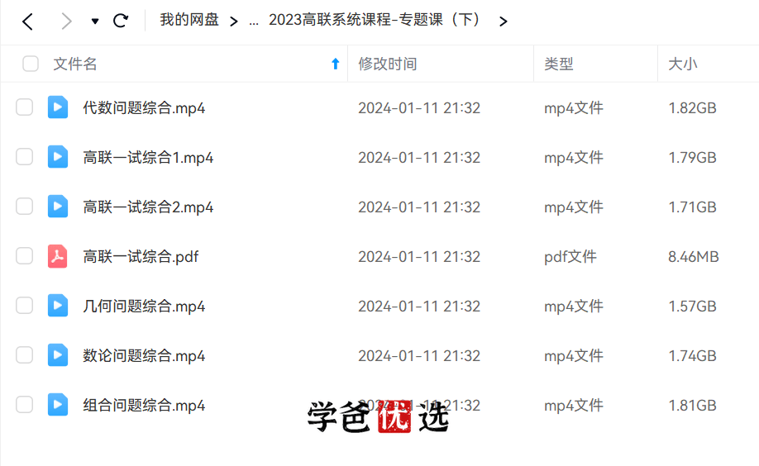Click video icon of 高联一试综合1.mp4
This screenshot has width=759, height=466.
click(58, 157)
